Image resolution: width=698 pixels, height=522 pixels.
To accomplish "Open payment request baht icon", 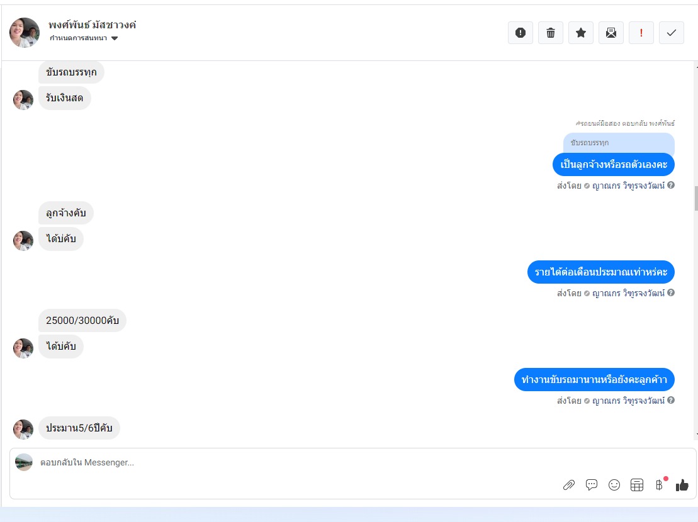I will tap(659, 485).
